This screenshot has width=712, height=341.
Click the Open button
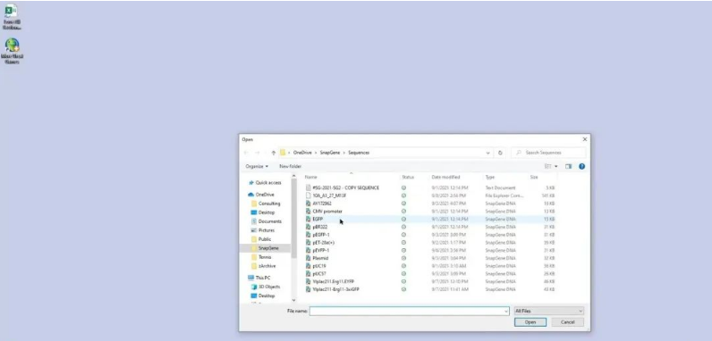tap(530, 322)
